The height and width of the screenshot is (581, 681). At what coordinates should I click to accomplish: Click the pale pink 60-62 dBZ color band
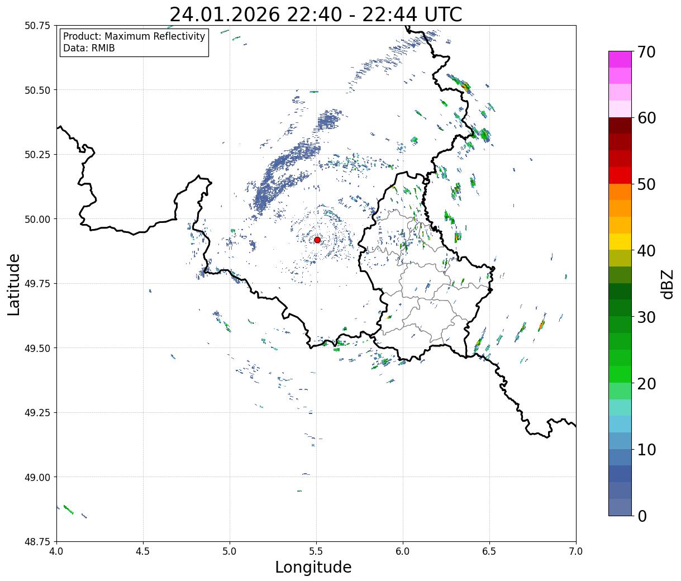pos(620,109)
